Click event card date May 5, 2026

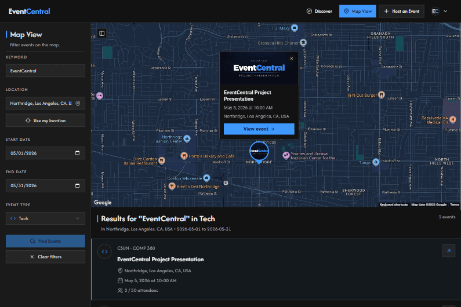pyautogui.click(x=150, y=280)
